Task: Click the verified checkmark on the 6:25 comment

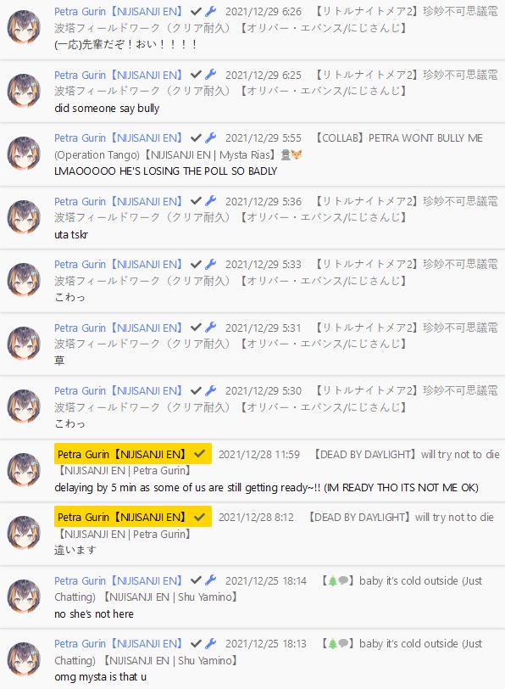Action: click(x=196, y=75)
